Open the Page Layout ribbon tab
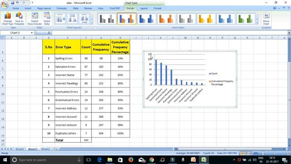291x164 pixels. tap(44, 8)
